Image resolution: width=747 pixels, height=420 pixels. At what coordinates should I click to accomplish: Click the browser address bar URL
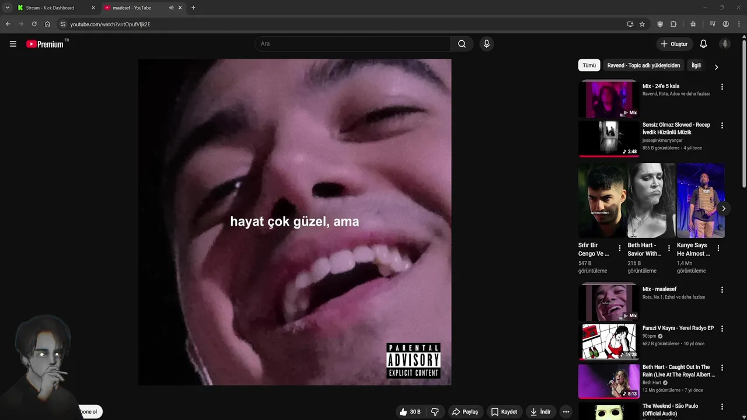pyautogui.click(x=110, y=24)
